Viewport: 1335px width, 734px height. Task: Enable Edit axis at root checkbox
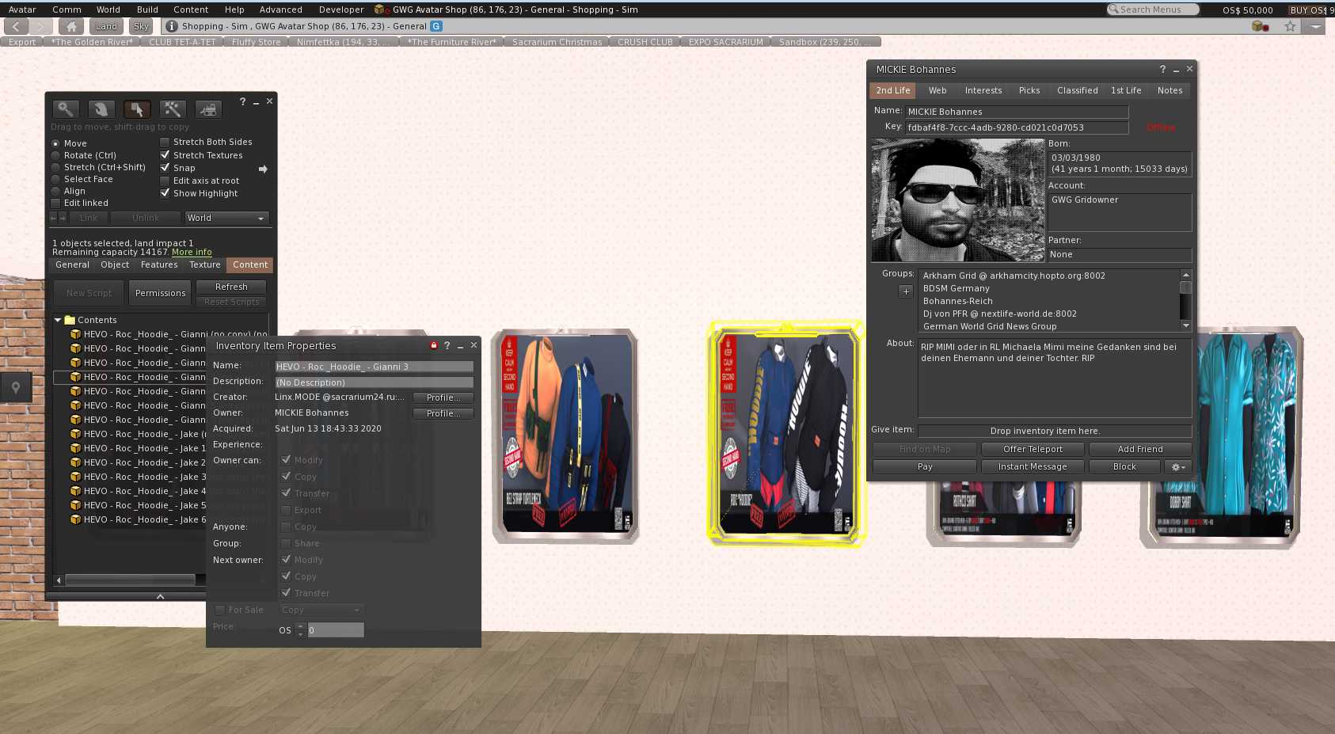(x=165, y=181)
